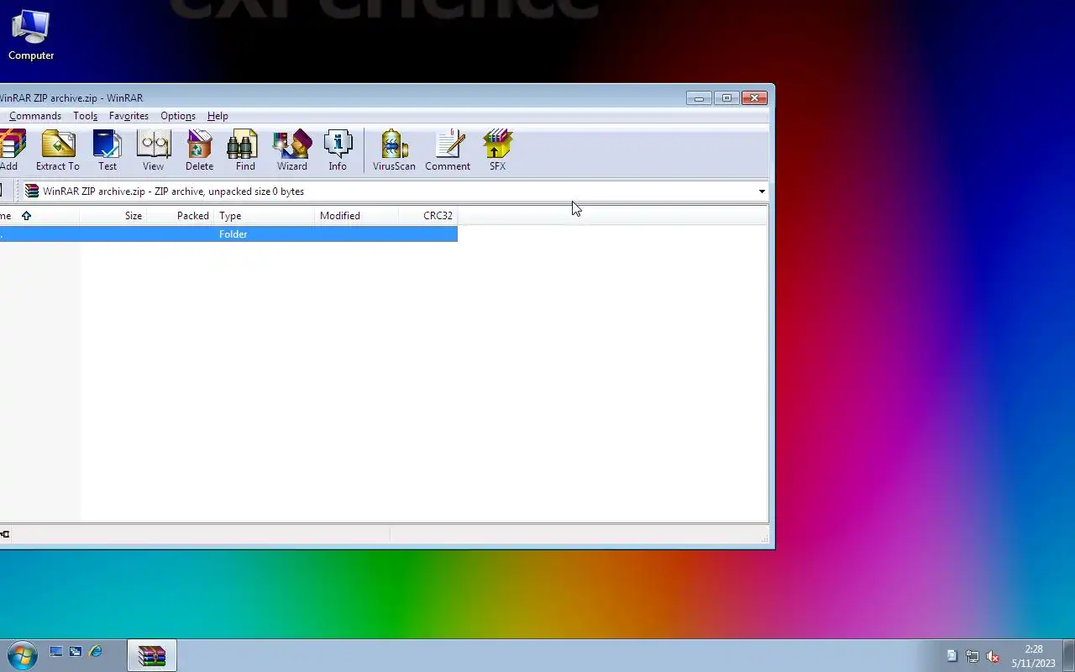Click the archive icon in address bar
The image size is (1075, 672).
[x=32, y=192]
